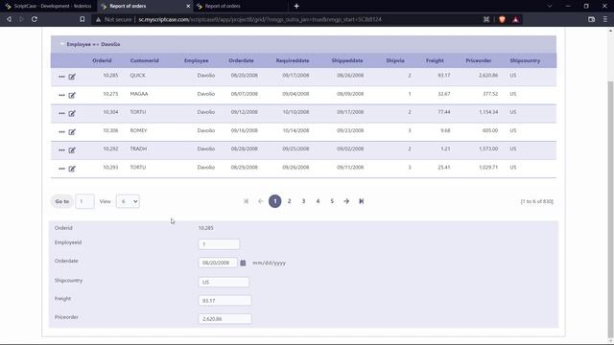
Task: Open the Orderdate calendar picker
Action: point(243,263)
